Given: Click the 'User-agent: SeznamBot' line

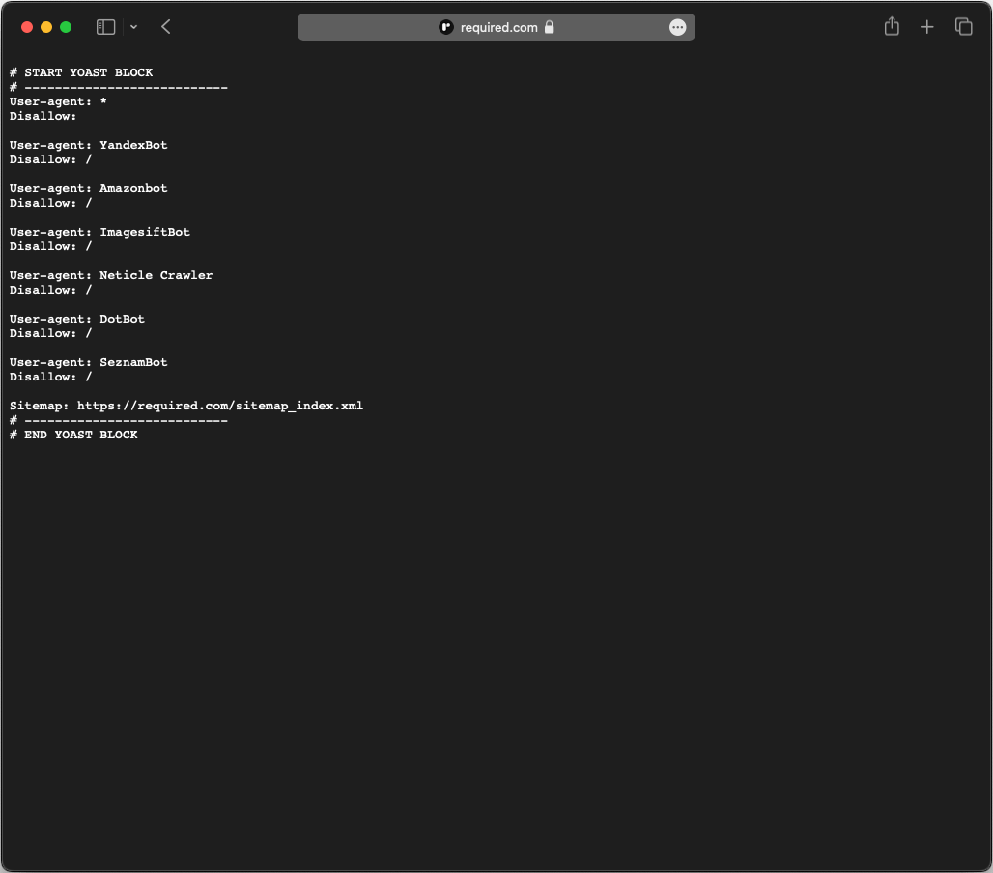Looking at the screenshot, I should pyautogui.click(x=89, y=362).
